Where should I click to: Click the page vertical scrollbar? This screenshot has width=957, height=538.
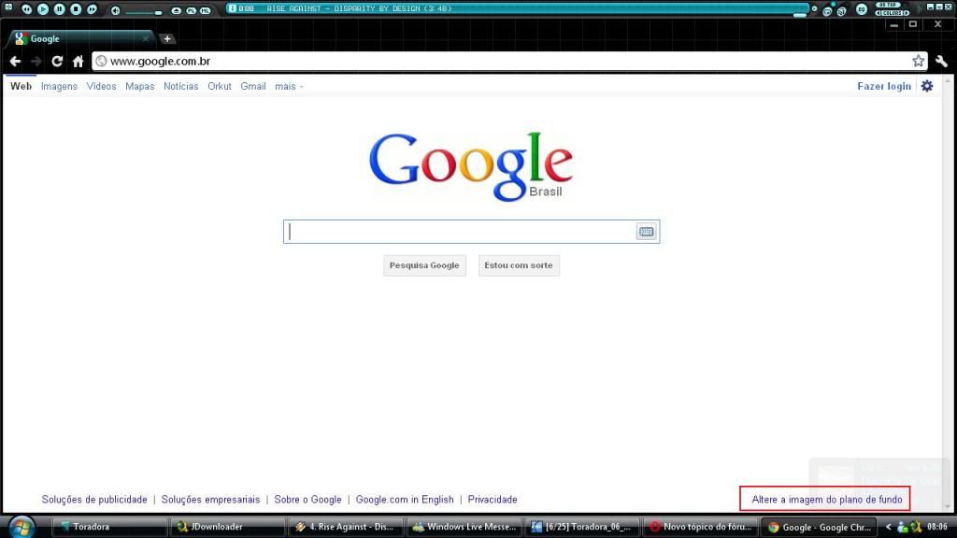pyautogui.click(x=948, y=292)
